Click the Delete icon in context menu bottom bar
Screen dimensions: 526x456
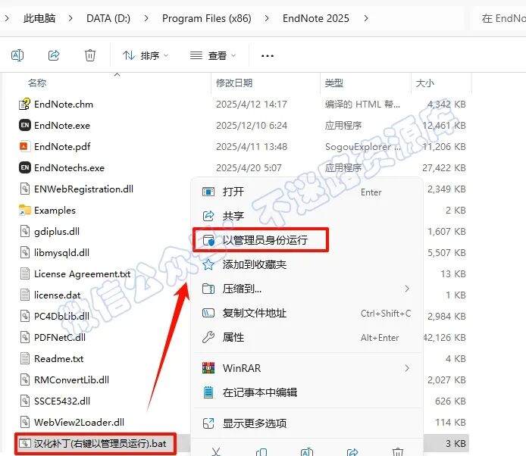398,451
